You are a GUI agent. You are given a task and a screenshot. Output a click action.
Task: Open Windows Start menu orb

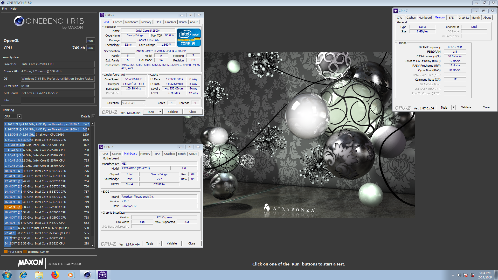pyautogui.click(x=7, y=275)
